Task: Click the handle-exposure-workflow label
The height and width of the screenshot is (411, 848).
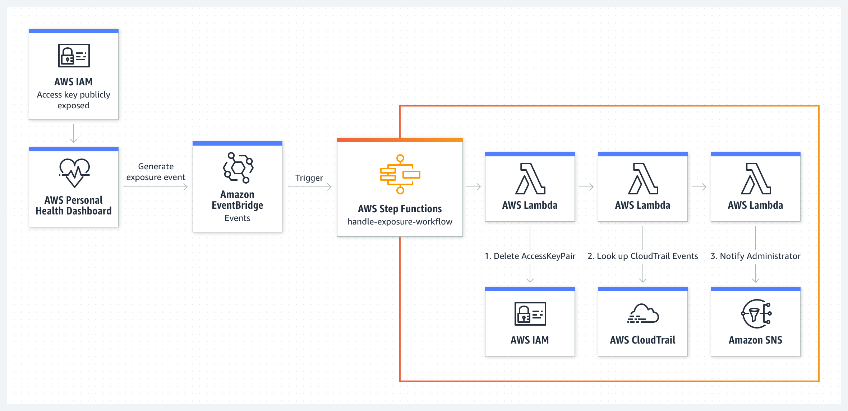Action: pyautogui.click(x=400, y=221)
